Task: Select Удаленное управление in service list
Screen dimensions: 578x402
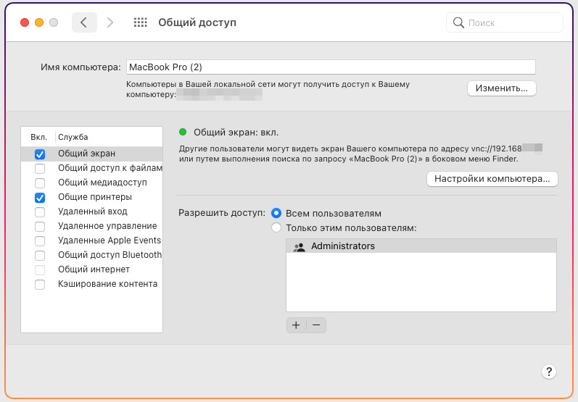Action: [107, 226]
